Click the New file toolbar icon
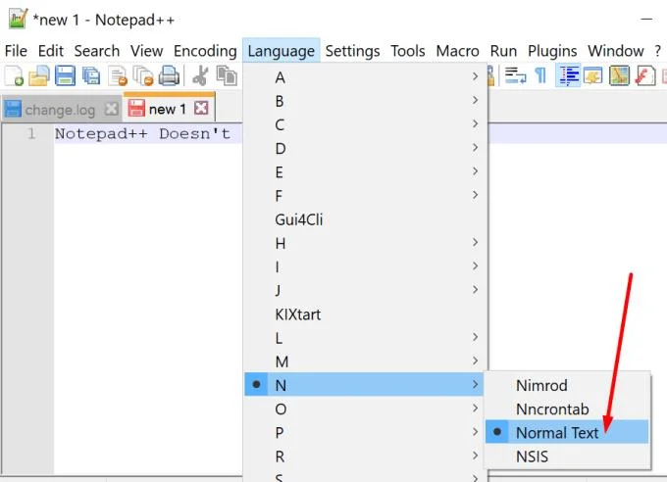The width and height of the screenshot is (667, 482). tap(14, 75)
